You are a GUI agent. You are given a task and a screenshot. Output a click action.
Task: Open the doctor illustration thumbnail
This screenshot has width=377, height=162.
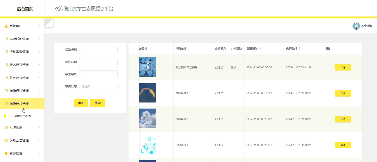tap(147, 67)
